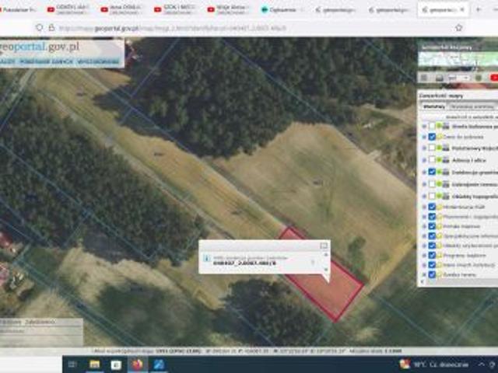
Task: Switch to the first YouTube browser tab
Action: click(x=68, y=10)
